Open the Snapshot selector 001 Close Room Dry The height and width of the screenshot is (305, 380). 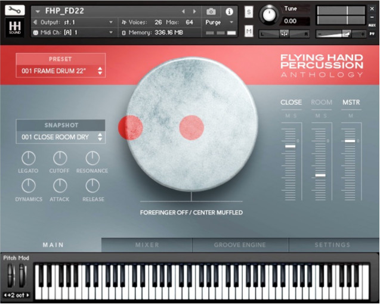pyautogui.click(x=61, y=137)
